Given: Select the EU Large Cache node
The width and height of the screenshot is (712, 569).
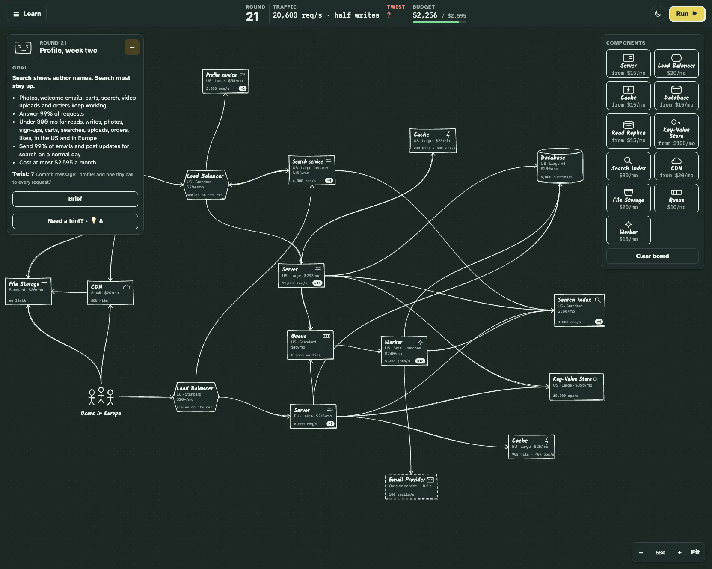Looking at the screenshot, I should (531, 447).
